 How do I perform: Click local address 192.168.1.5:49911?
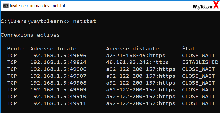pyautogui.click(x=58, y=103)
